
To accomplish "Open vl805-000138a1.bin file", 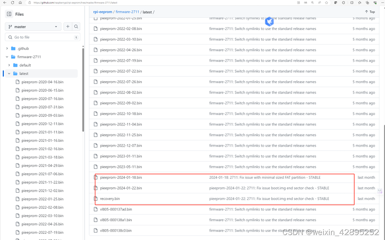I will pyautogui.click(x=116, y=220).
